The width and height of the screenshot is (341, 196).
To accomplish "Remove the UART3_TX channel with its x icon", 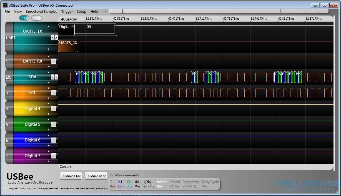I will point(49,26).
